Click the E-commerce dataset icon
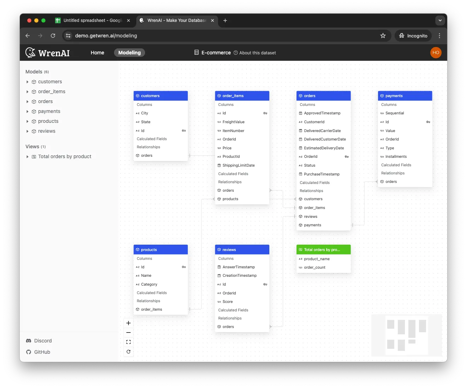Screen dimensions: 467x388 [197, 53]
